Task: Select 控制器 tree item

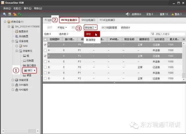Action: tap(28, 61)
